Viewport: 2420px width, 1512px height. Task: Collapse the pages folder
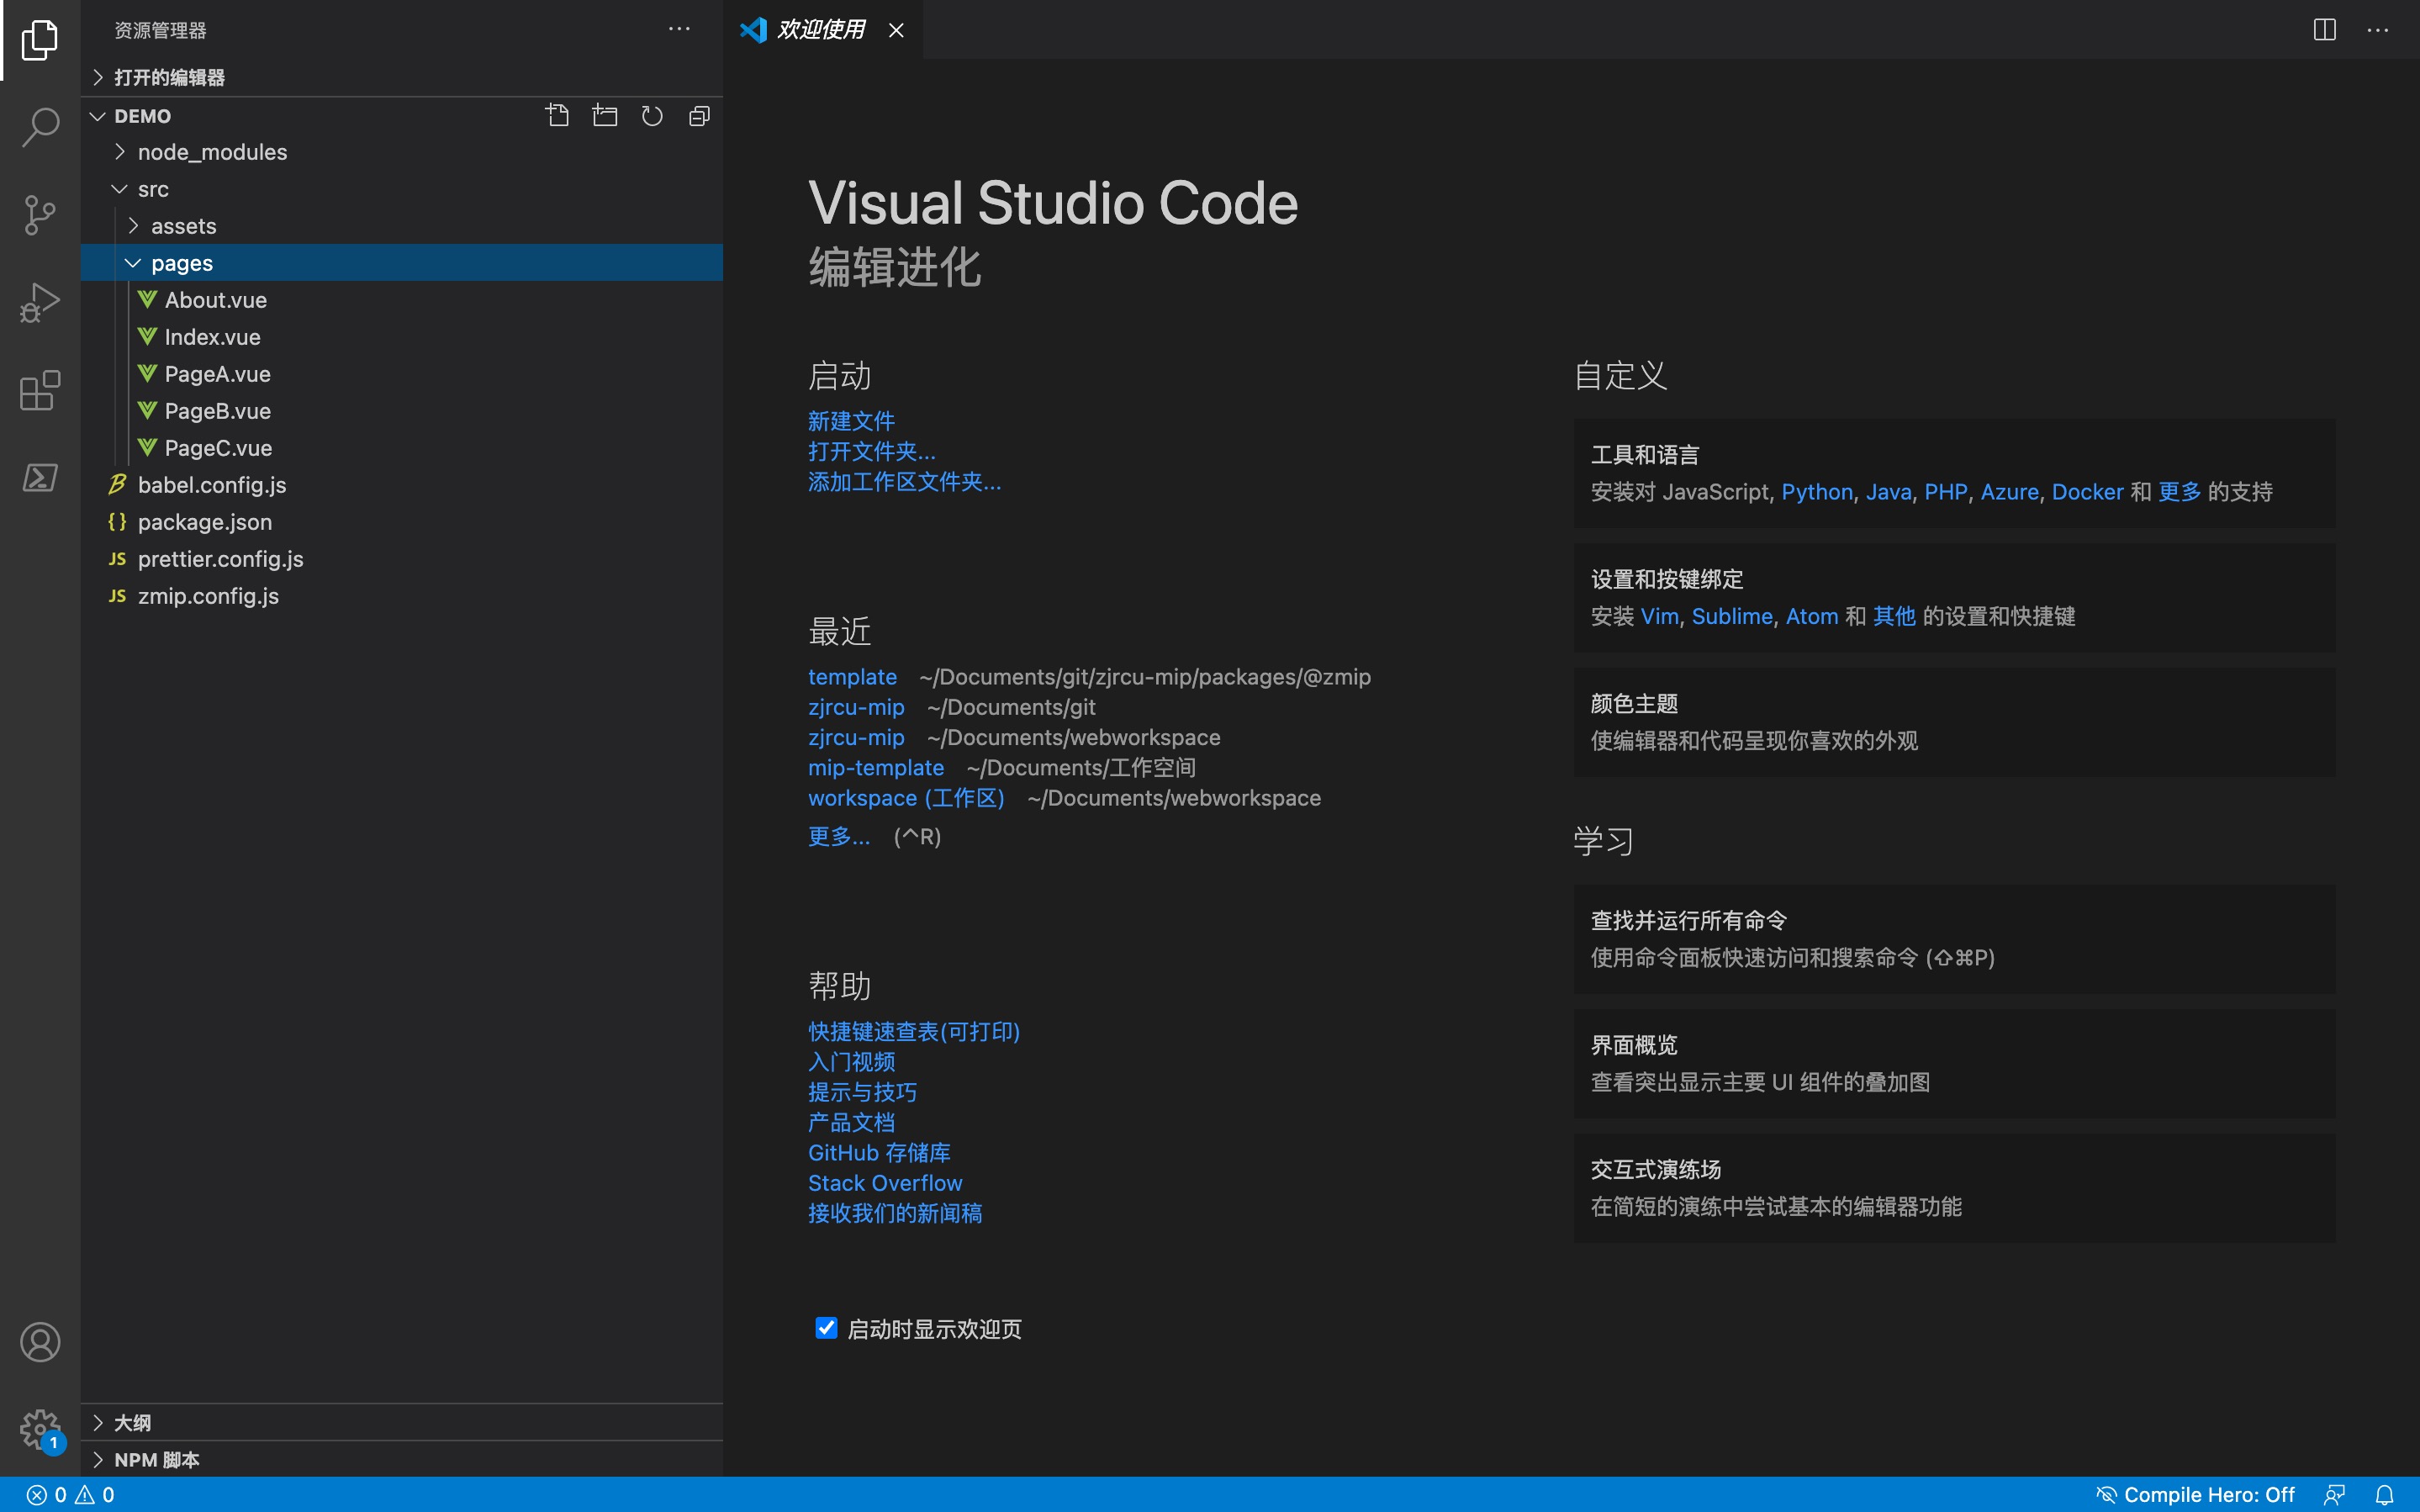pos(402,263)
